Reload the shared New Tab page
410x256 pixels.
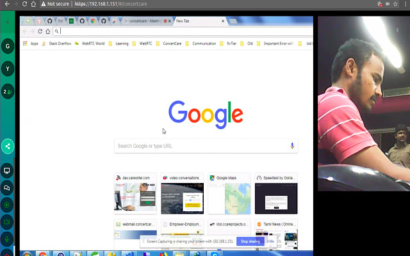(40, 31)
